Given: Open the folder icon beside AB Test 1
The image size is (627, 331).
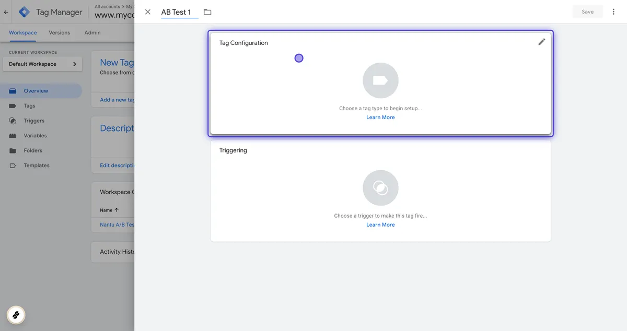Looking at the screenshot, I should coord(207,12).
